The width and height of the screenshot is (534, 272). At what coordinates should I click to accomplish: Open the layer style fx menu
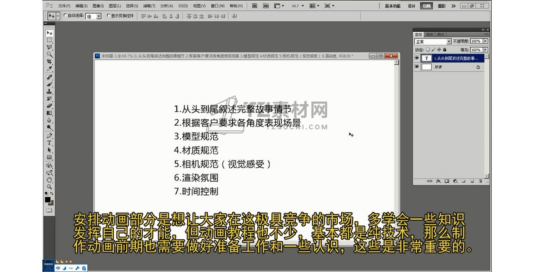click(x=439, y=181)
